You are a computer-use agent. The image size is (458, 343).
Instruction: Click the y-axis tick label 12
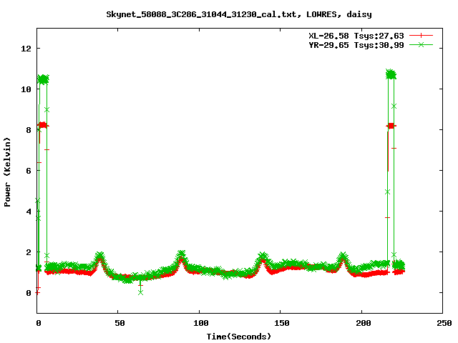click(26, 49)
